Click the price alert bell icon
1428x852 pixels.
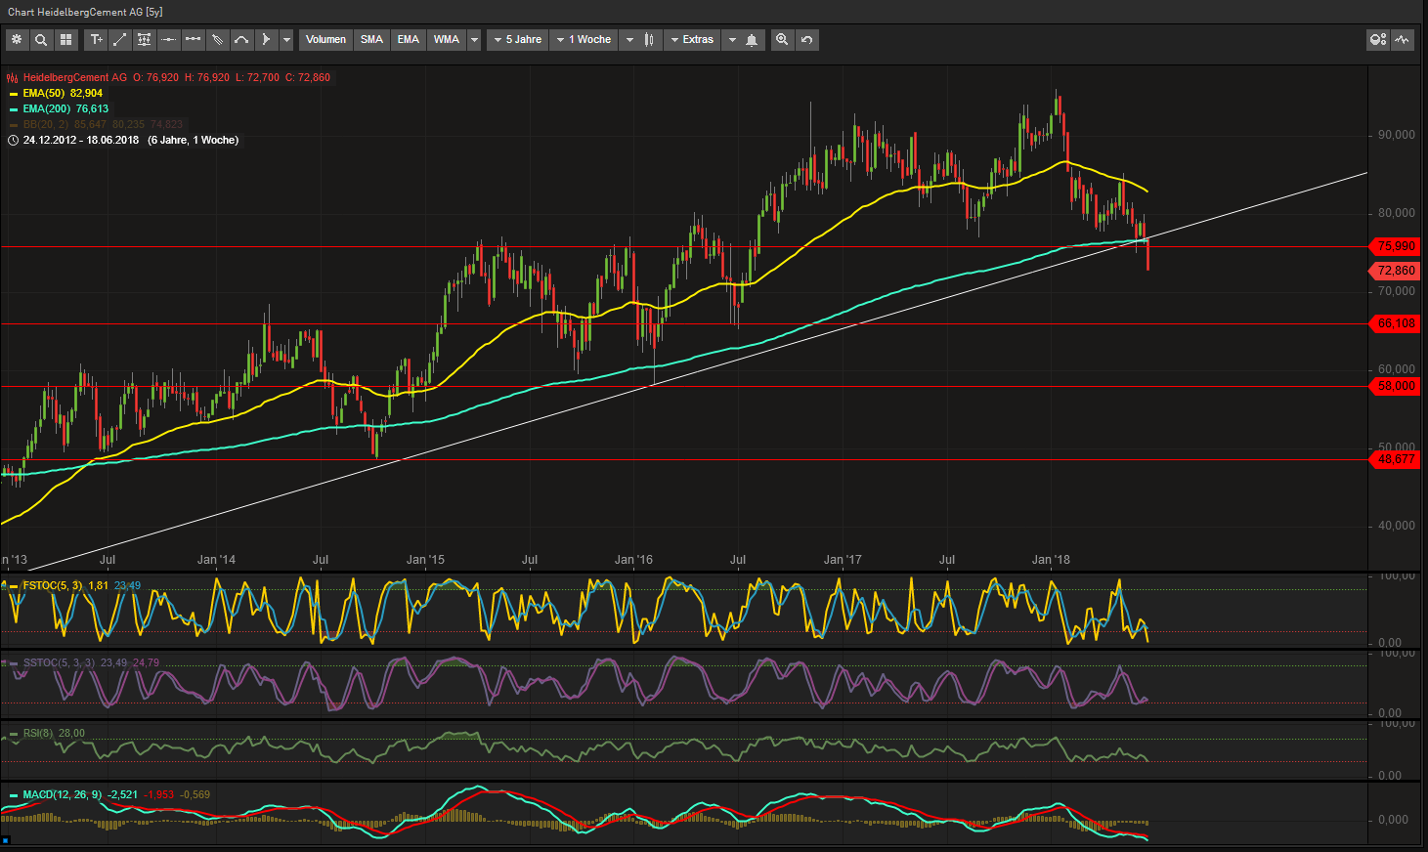click(752, 40)
